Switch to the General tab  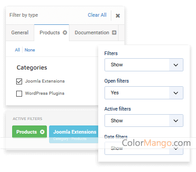coord(20,33)
